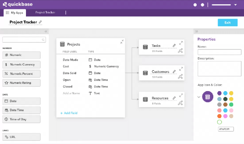Screen dimensions: 244x144
Task: Choose the dark green color swatch
Action: [225, 99]
